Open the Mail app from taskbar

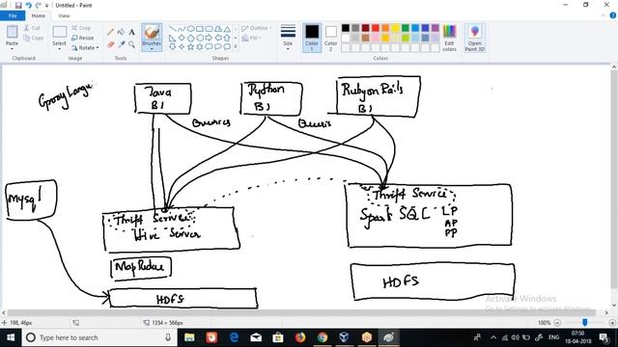click(x=256, y=337)
